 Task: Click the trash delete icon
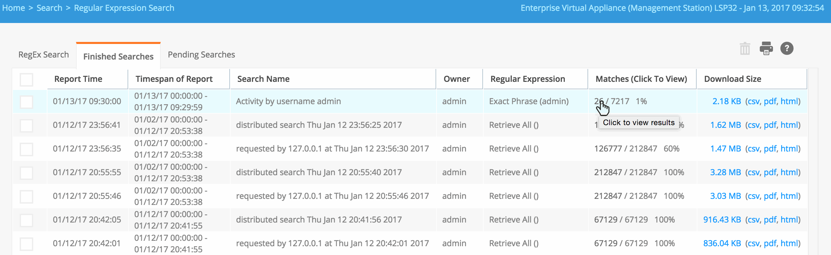click(745, 49)
